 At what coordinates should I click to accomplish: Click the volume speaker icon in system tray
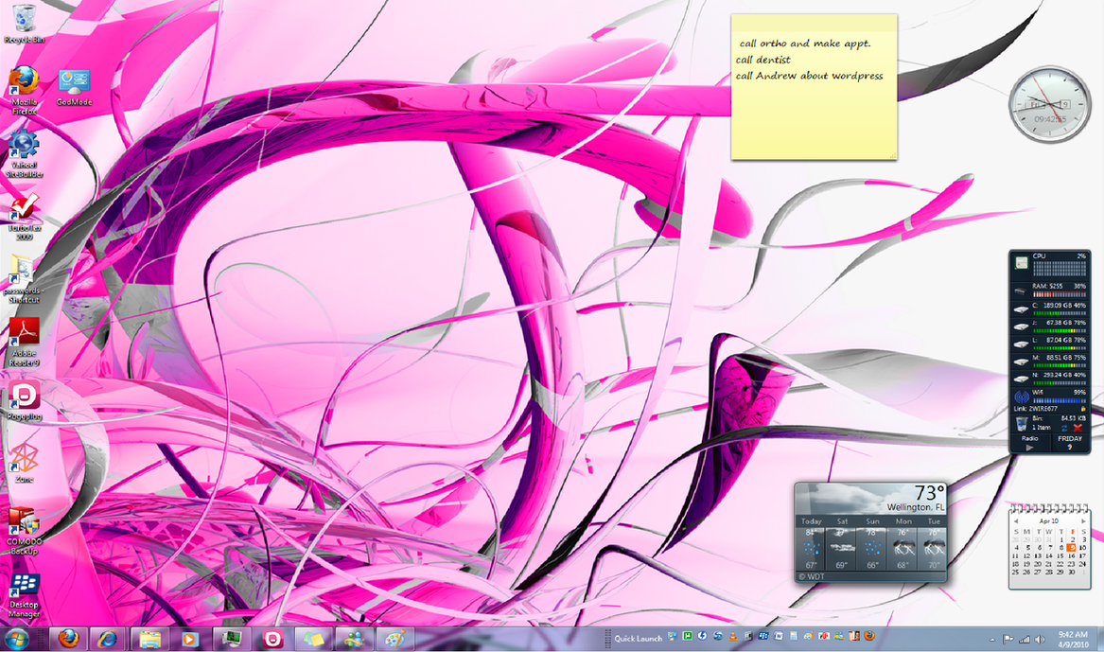pyautogui.click(x=1040, y=639)
